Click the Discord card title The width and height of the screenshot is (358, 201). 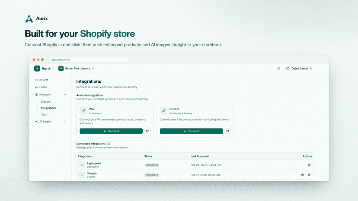(x=174, y=109)
